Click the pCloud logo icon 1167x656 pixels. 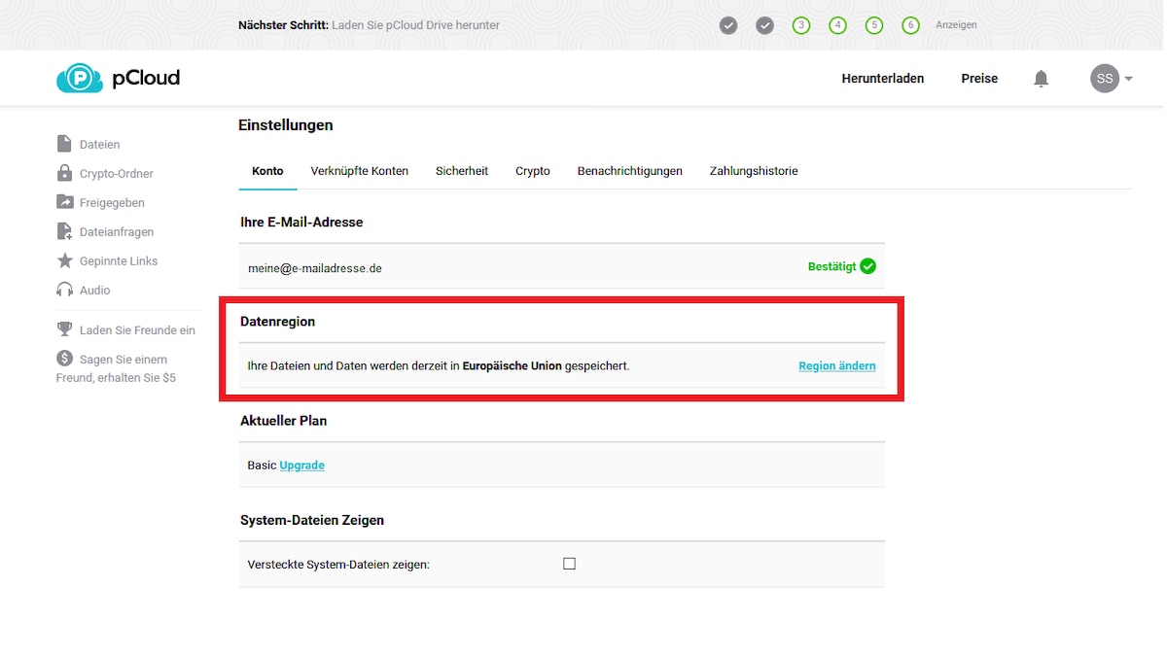tap(79, 79)
